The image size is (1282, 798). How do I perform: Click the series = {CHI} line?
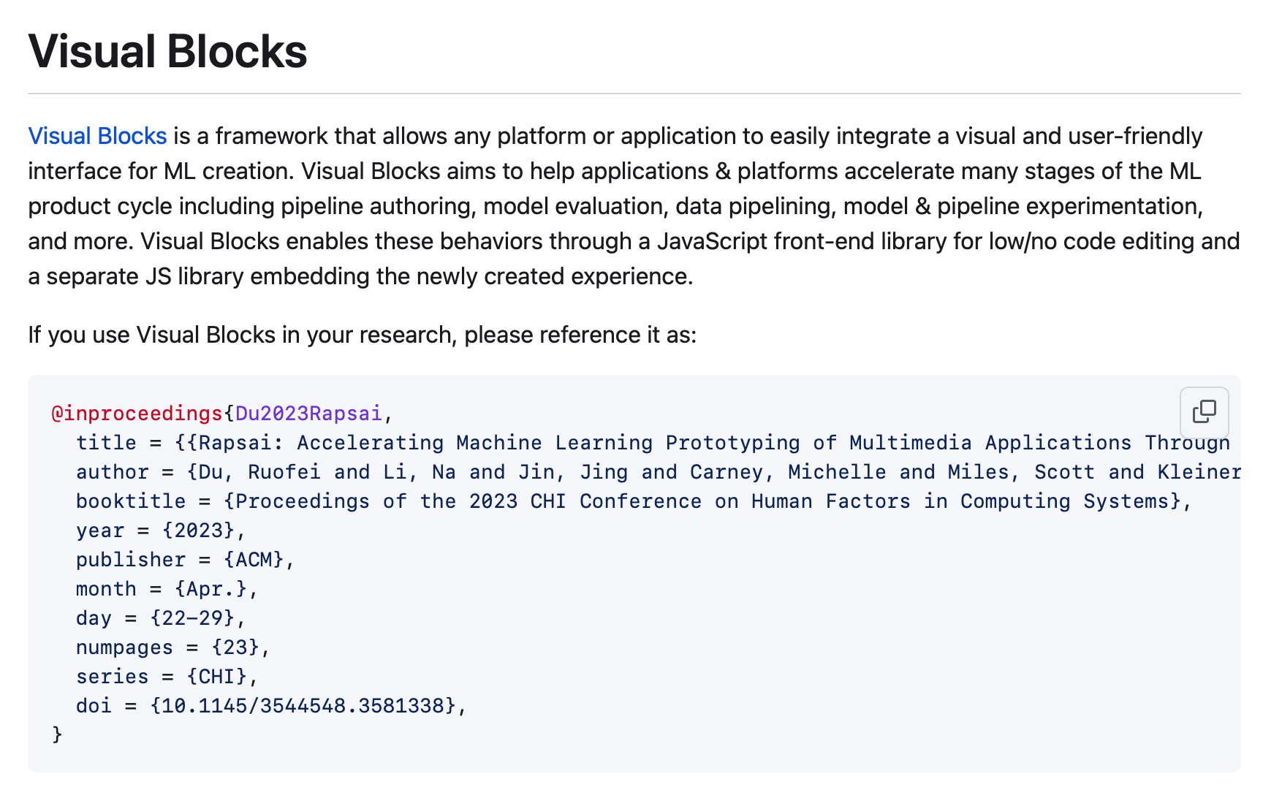click(x=167, y=677)
